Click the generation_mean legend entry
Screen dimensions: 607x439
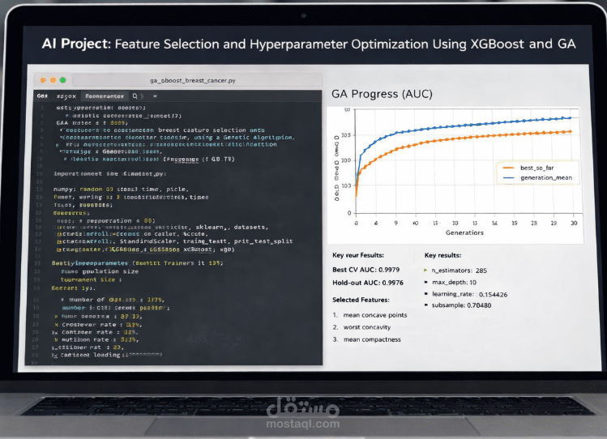(537, 178)
